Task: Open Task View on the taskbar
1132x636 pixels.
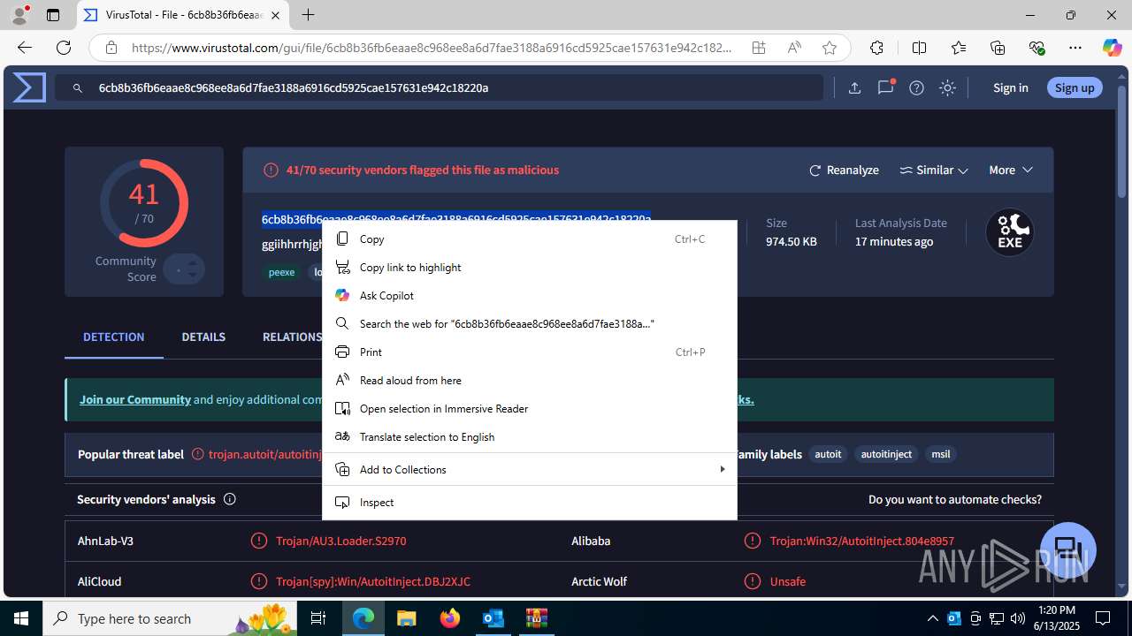Action: coord(318,618)
